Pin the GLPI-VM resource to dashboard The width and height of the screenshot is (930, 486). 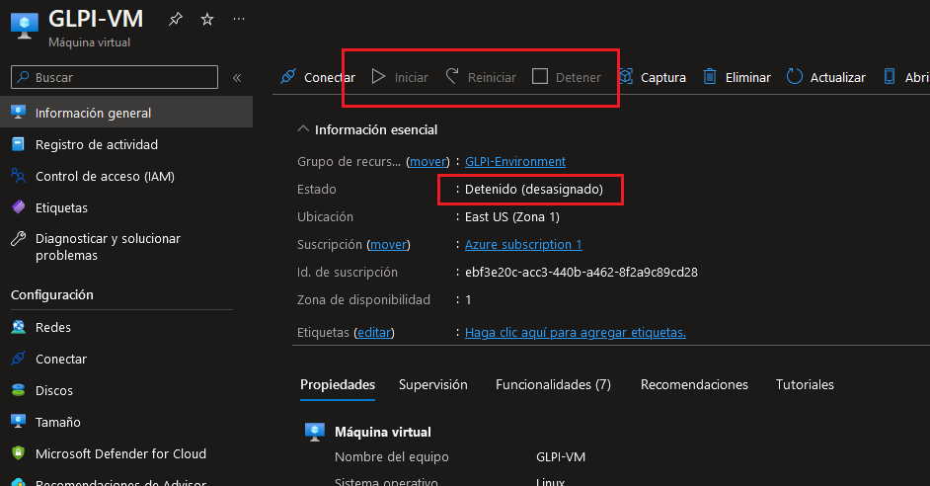176,19
